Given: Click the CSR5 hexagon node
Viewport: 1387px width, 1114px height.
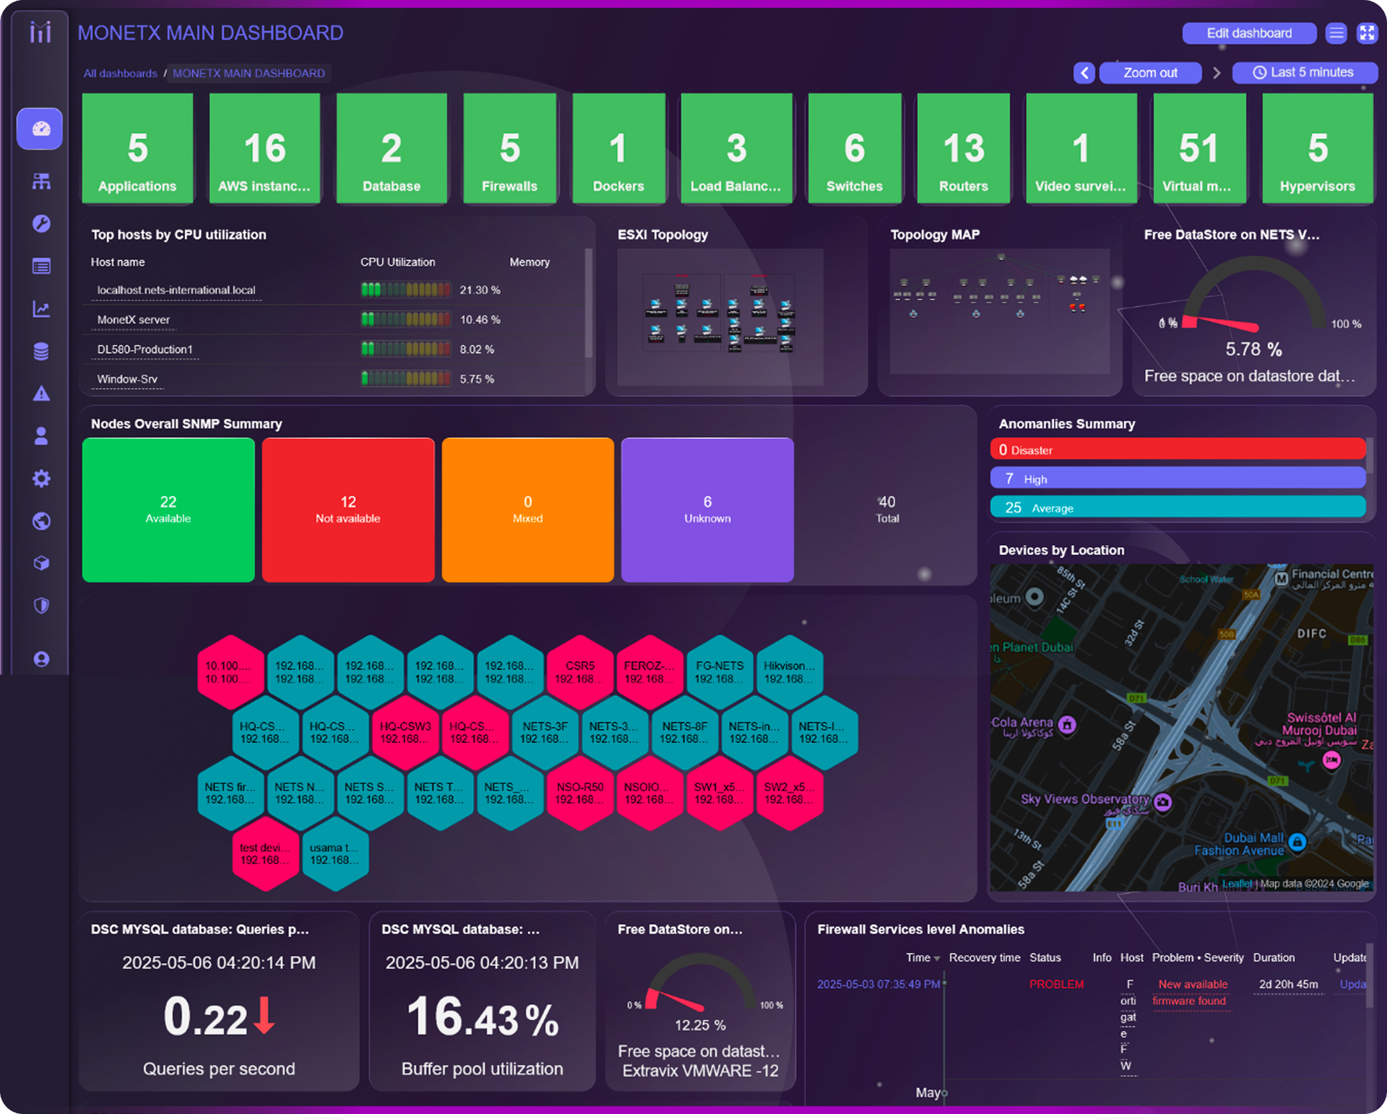Looking at the screenshot, I should pyautogui.click(x=580, y=672).
